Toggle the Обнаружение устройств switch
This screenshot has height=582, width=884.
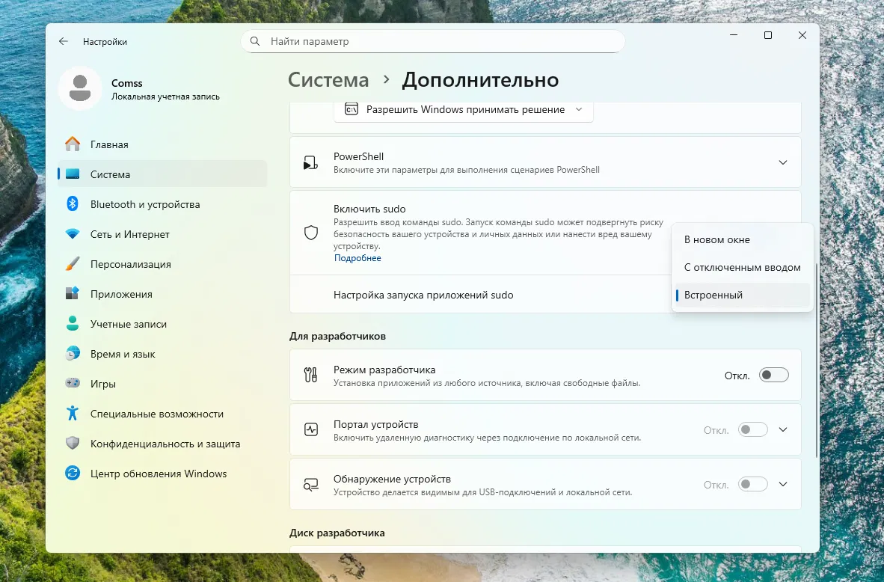tap(752, 485)
